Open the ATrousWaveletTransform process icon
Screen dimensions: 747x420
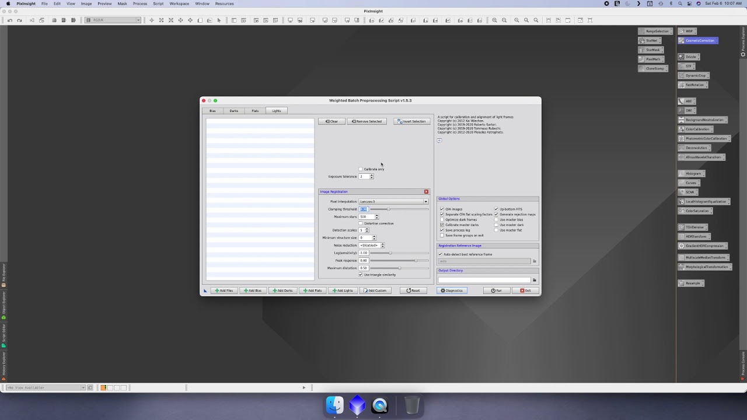[x=701, y=157]
